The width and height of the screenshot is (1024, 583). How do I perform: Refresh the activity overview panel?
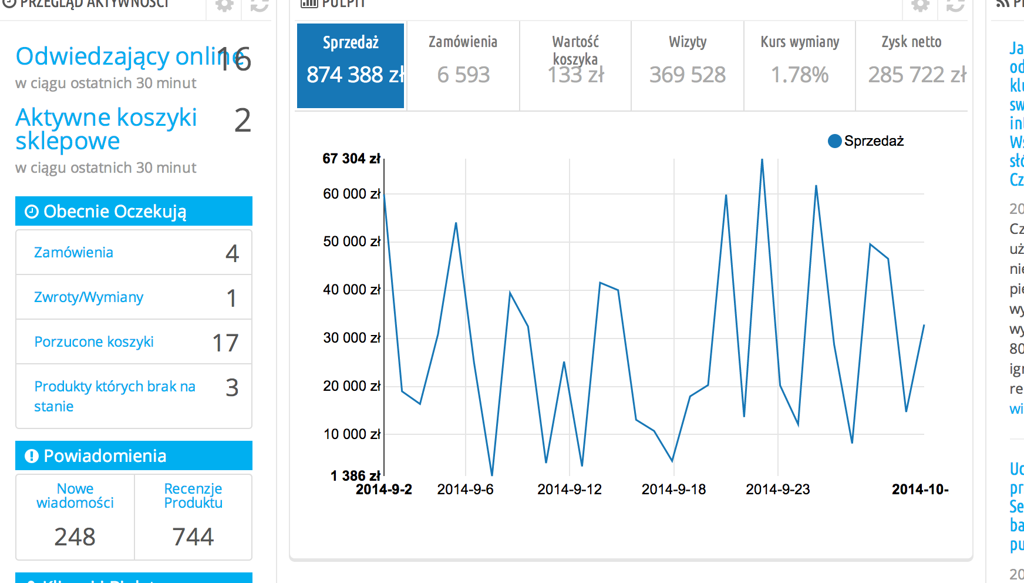click(x=259, y=5)
